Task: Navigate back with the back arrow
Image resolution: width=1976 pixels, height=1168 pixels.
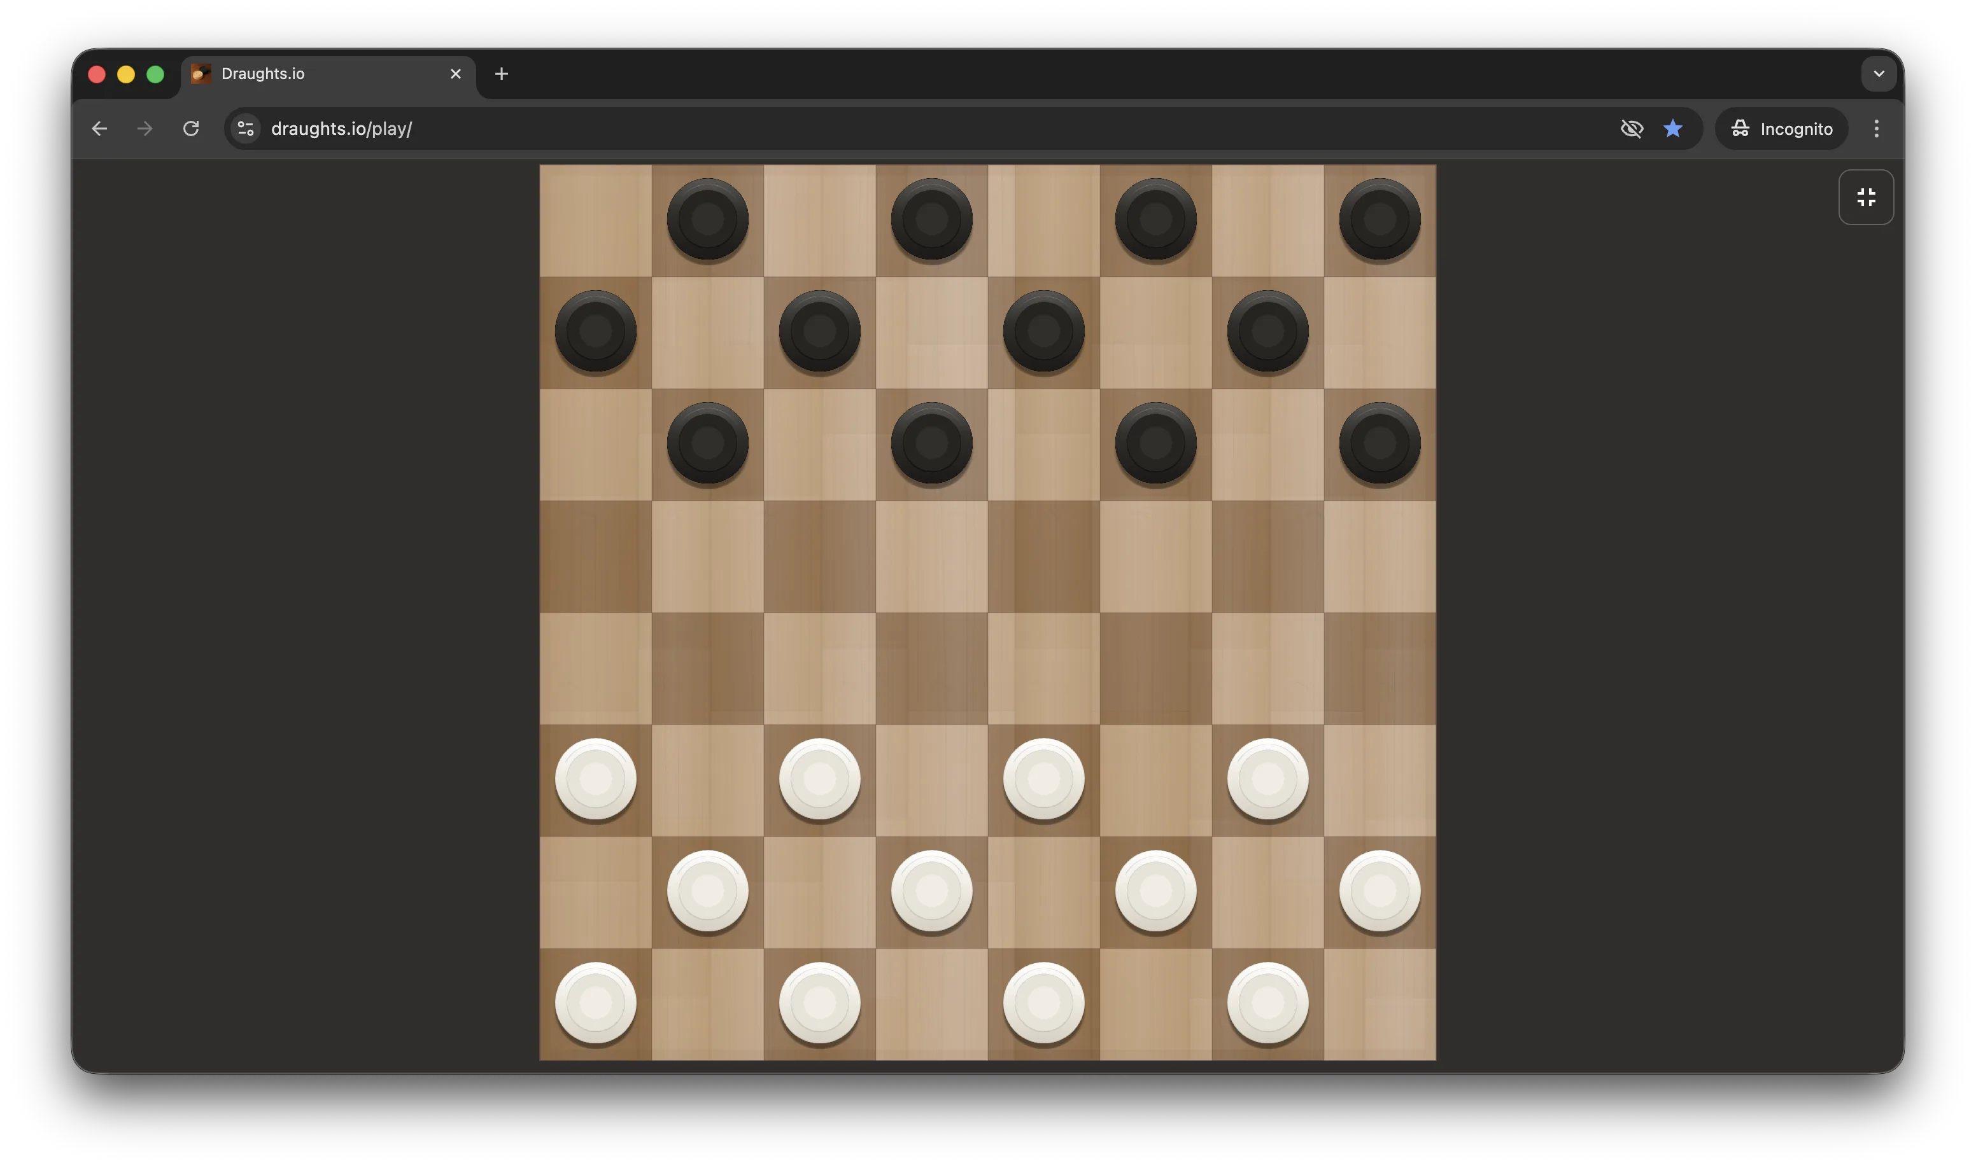Action: (x=99, y=129)
